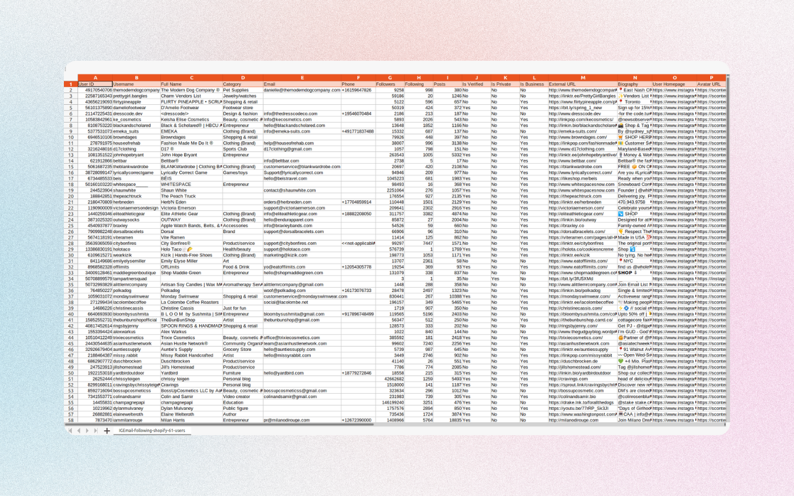794x496 pixels.
Task: Select column H by its header
Action: 419,78
